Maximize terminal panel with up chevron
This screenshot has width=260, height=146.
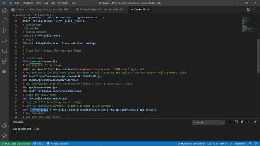coord(249,122)
